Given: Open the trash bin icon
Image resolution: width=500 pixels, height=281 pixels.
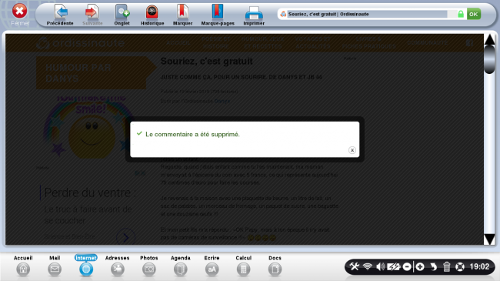Looking at the screenshot, I should point(447,266).
